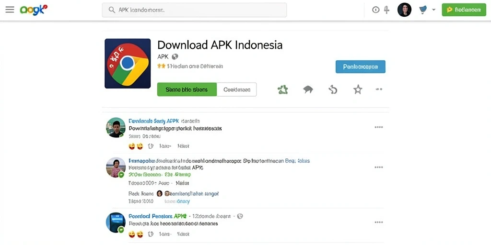Open the blue 'Boal fakas' link
Viewport: 491px width, 245px height.
tap(297, 161)
